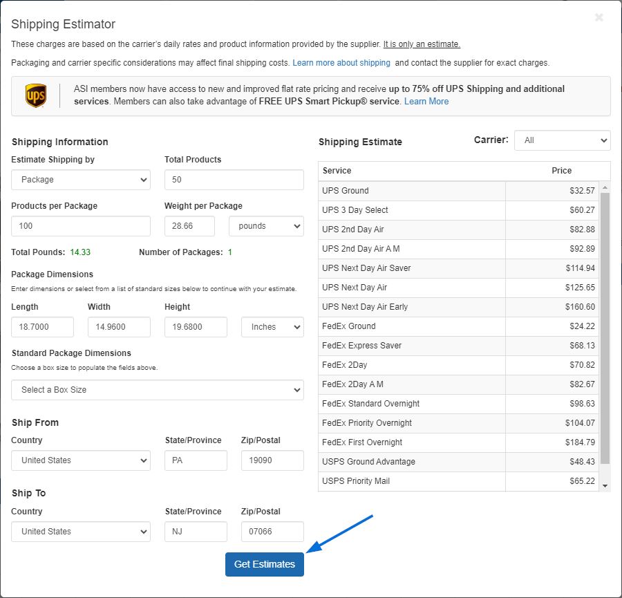Click the Shipping Estimator dialog title

coord(63,24)
